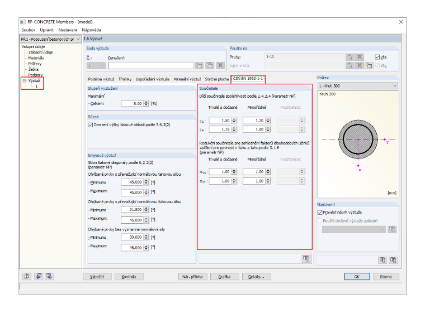
Task: Cancel with the Storno button
Action: point(386,277)
